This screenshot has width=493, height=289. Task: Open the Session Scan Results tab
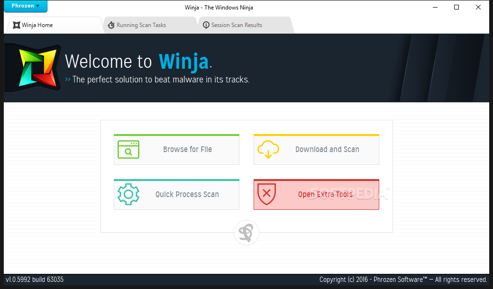[246, 25]
